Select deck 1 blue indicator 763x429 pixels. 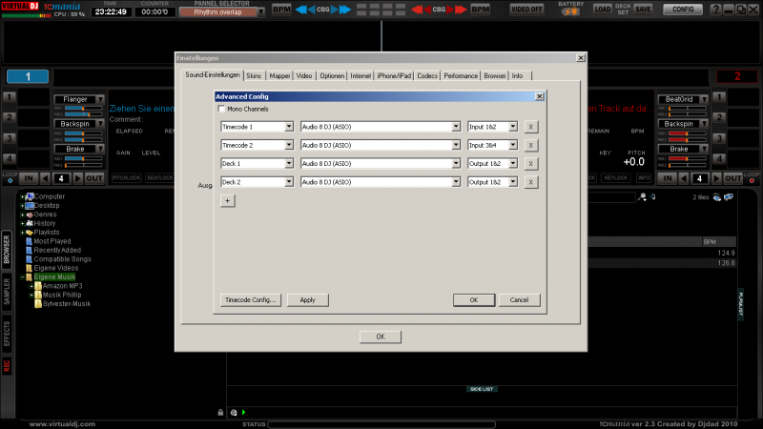[28, 76]
